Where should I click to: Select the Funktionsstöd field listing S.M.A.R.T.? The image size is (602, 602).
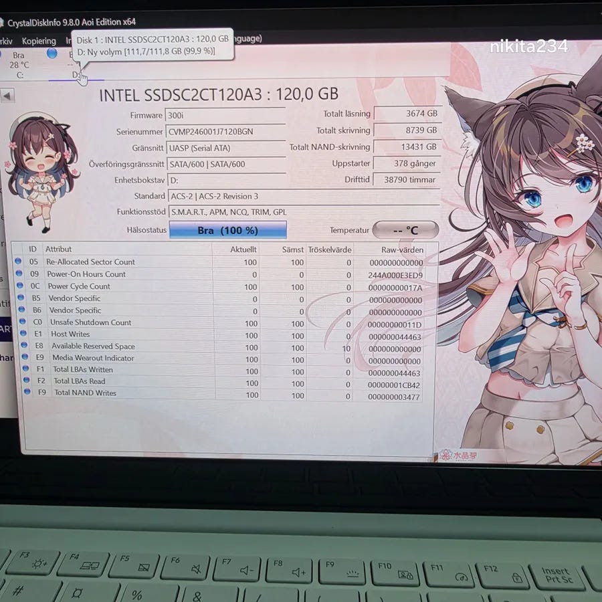(305, 212)
